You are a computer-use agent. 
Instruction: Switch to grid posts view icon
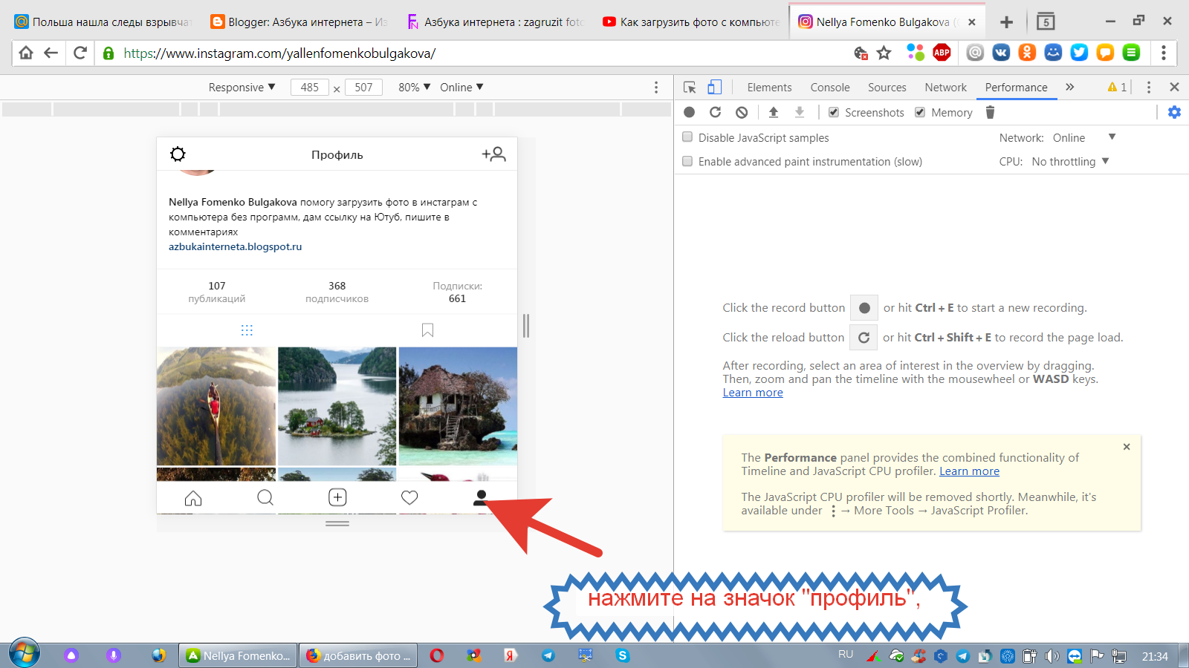click(x=247, y=330)
